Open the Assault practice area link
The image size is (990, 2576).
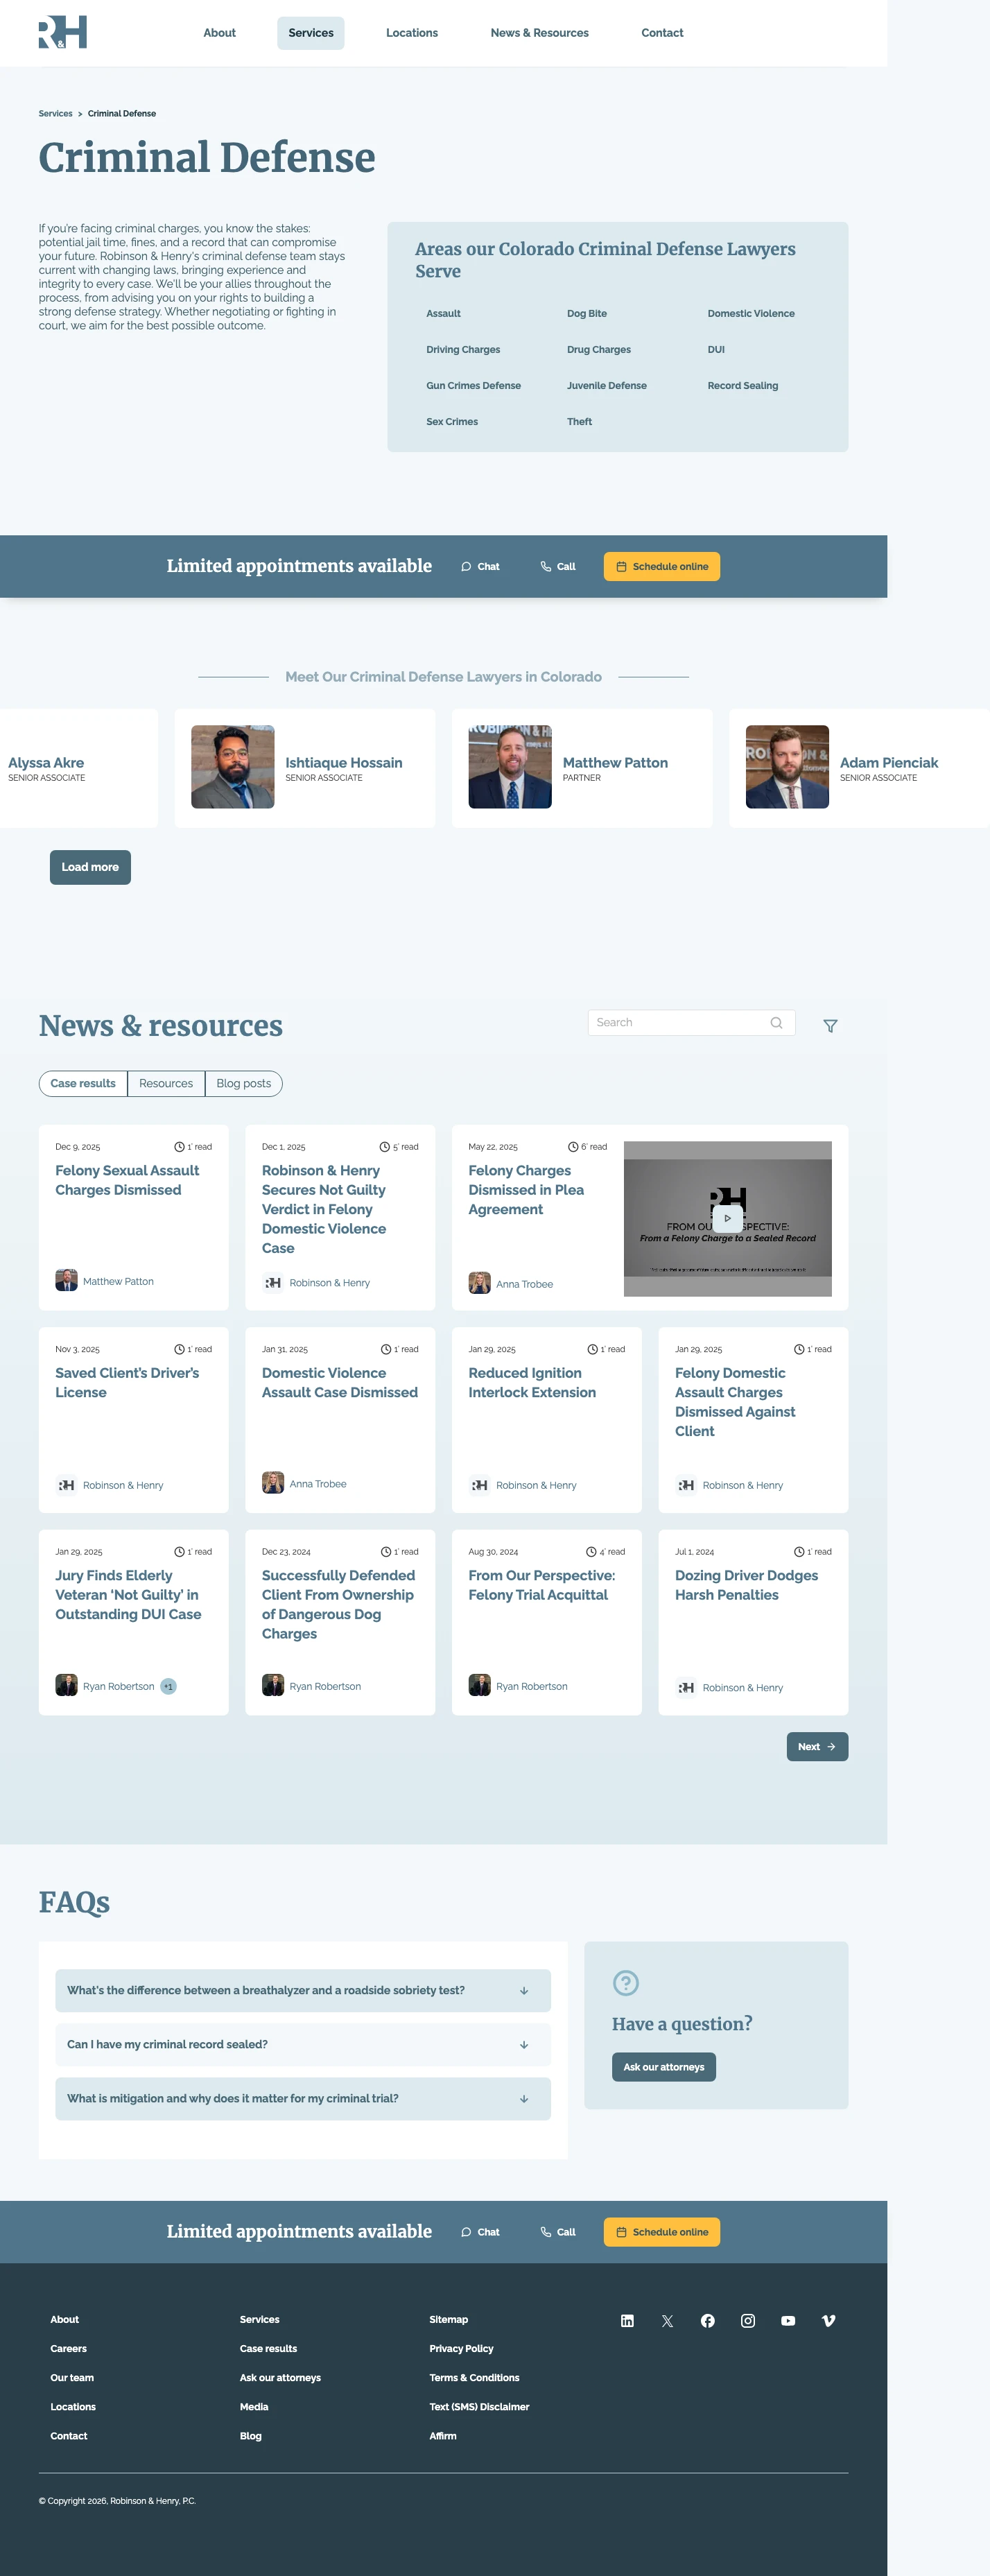pyautogui.click(x=443, y=314)
